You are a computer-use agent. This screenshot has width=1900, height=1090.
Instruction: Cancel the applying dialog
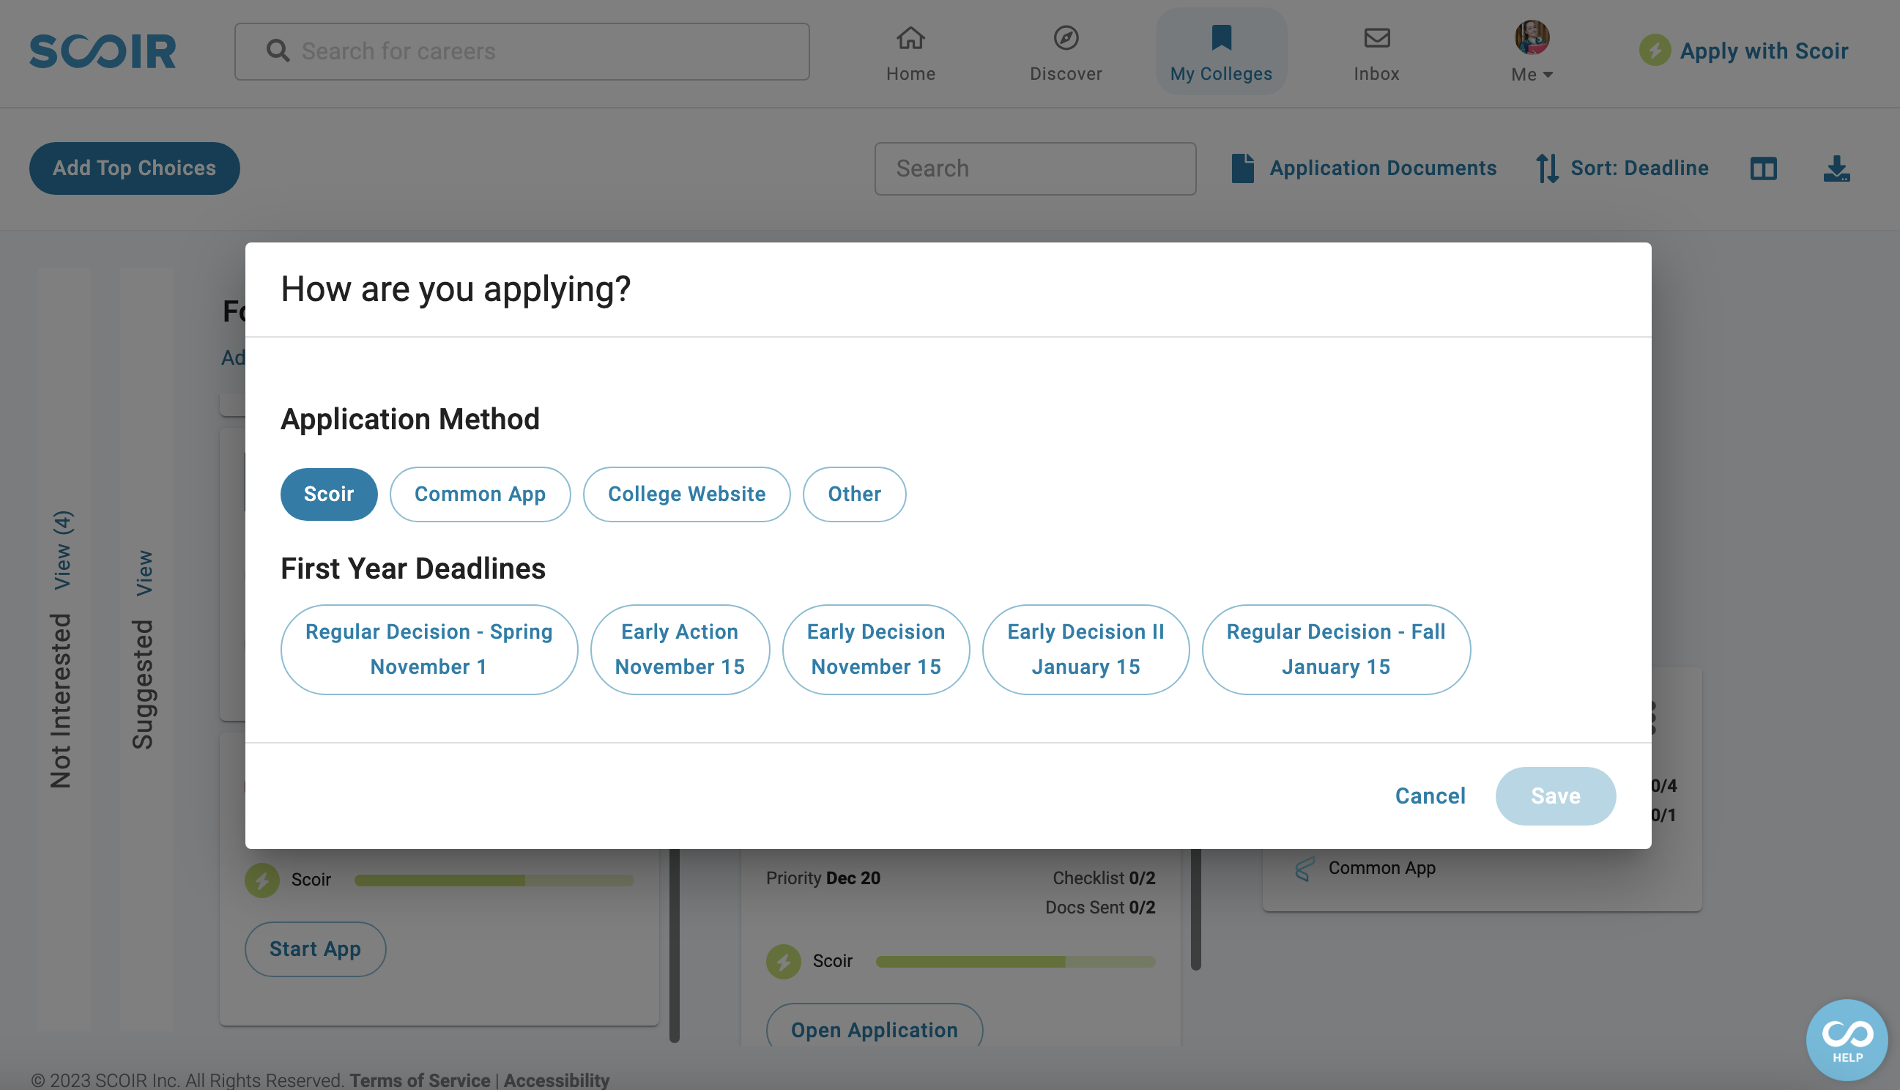point(1430,796)
